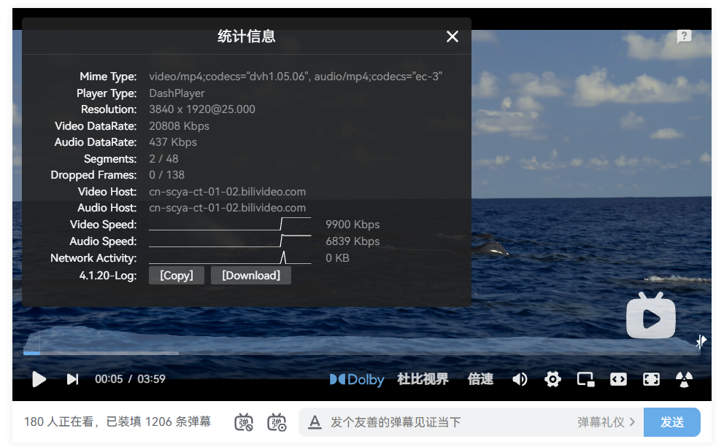Toggle Dolby 杜比视界 audio mode
The width and height of the screenshot is (724, 447).
click(x=423, y=379)
